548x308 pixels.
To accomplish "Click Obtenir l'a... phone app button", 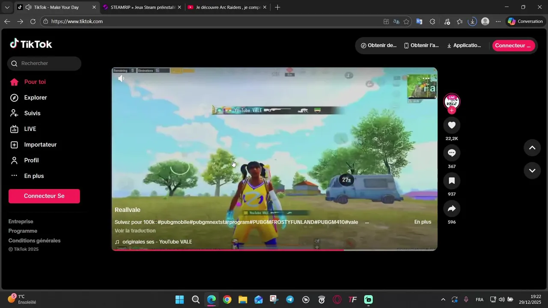I will (x=422, y=45).
